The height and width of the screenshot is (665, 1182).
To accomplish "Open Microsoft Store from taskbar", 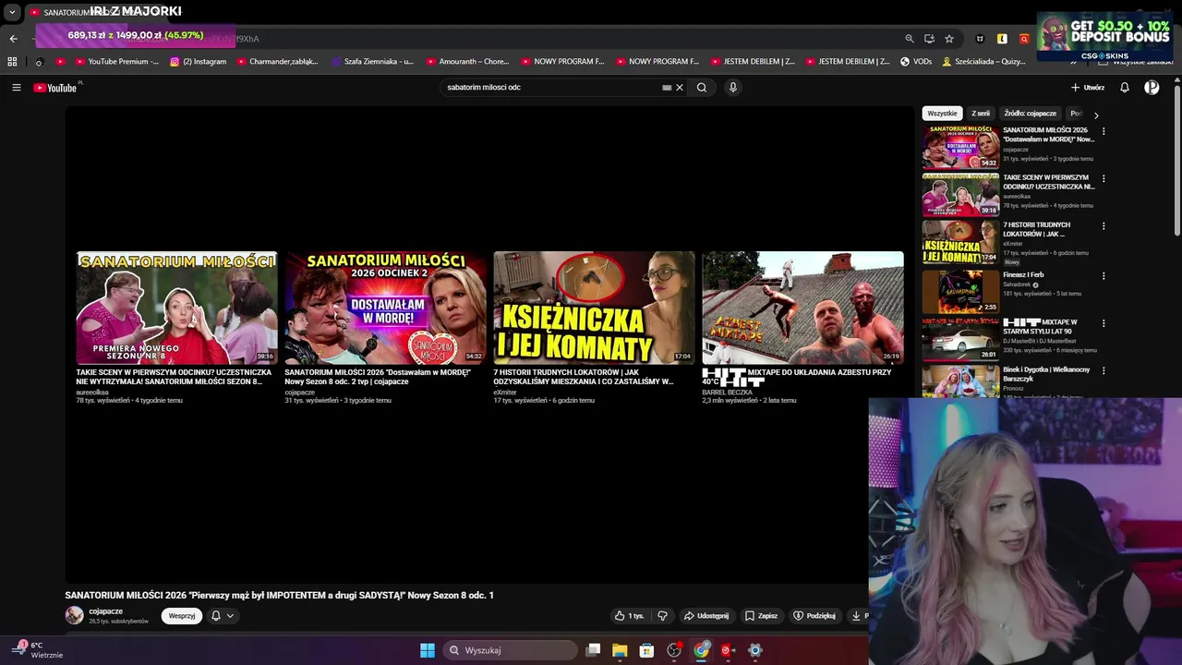I will tap(646, 650).
